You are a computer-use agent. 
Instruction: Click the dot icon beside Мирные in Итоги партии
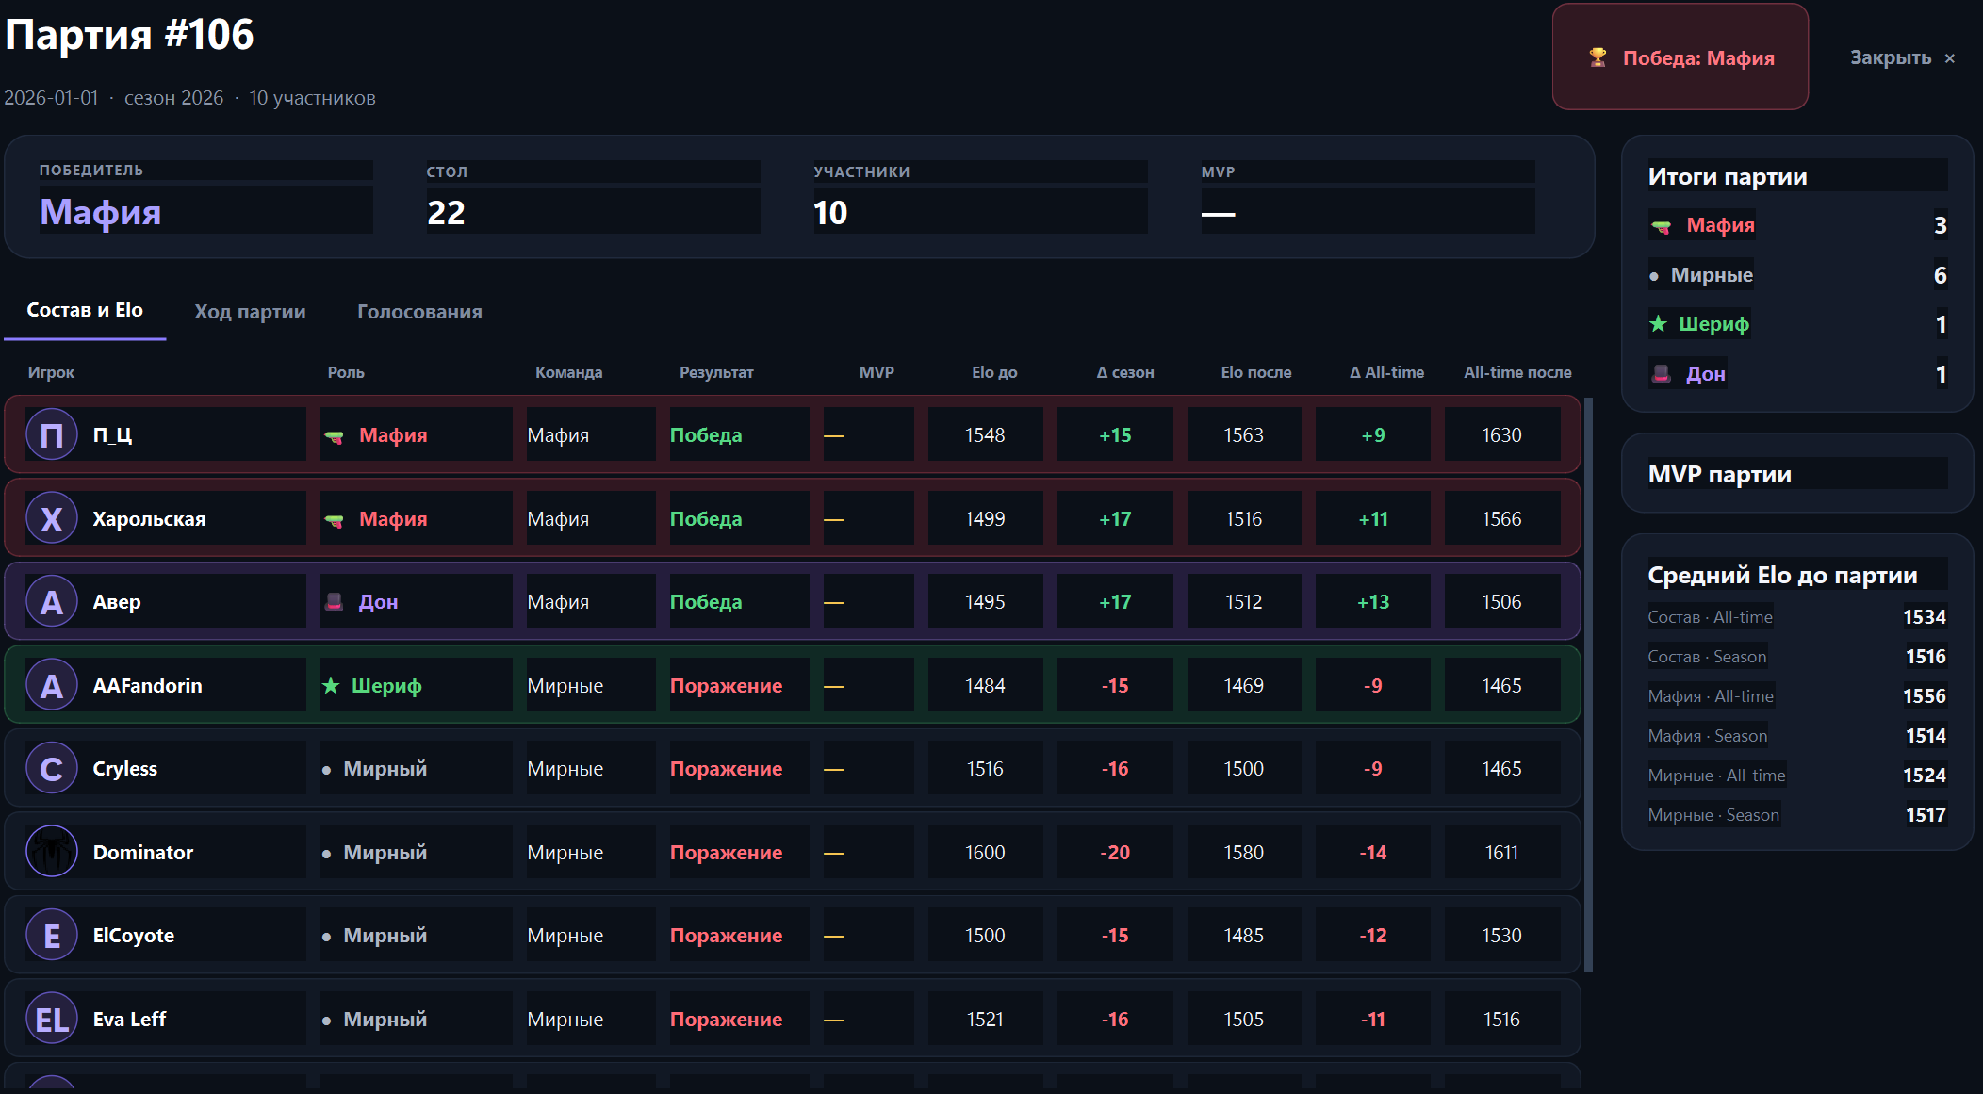(1654, 276)
